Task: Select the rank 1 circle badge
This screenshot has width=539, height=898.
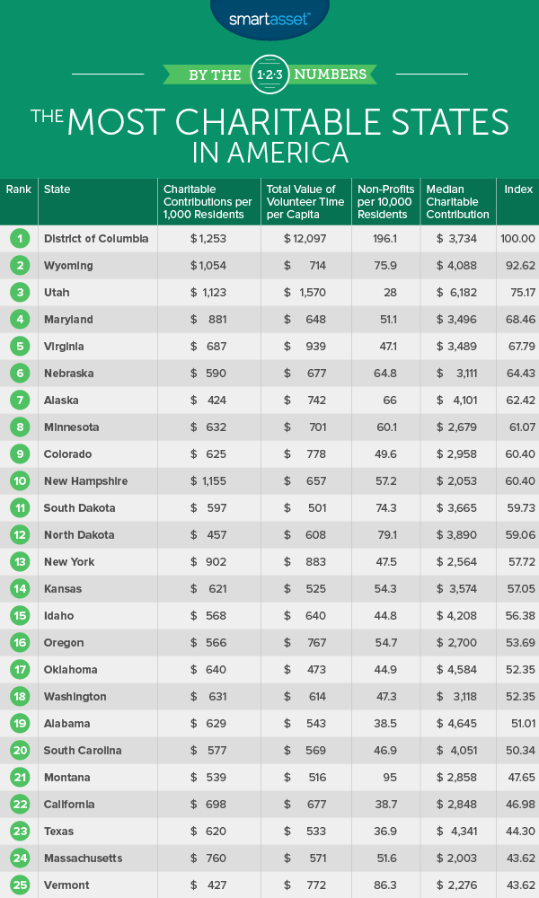Action: (18, 239)
